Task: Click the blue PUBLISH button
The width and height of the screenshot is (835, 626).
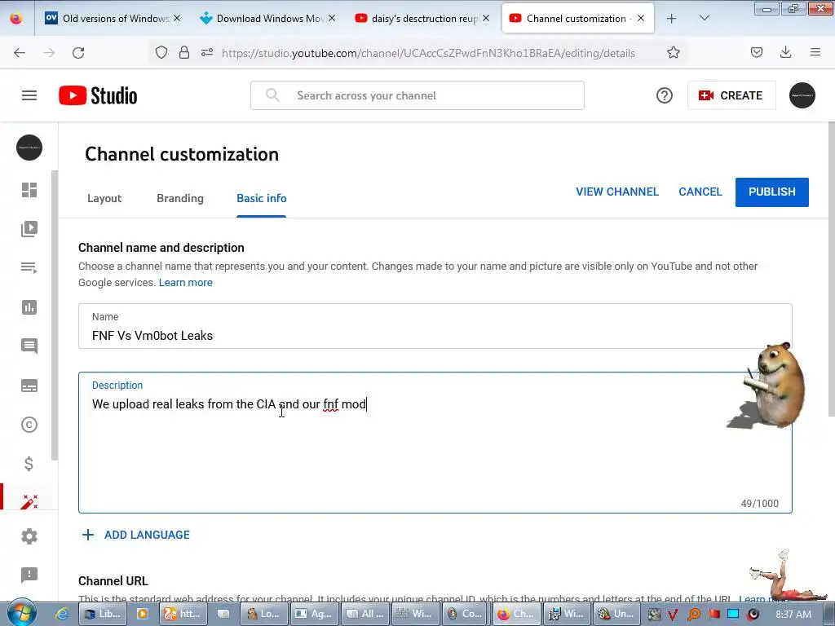Action: click(x=771, y=192)
